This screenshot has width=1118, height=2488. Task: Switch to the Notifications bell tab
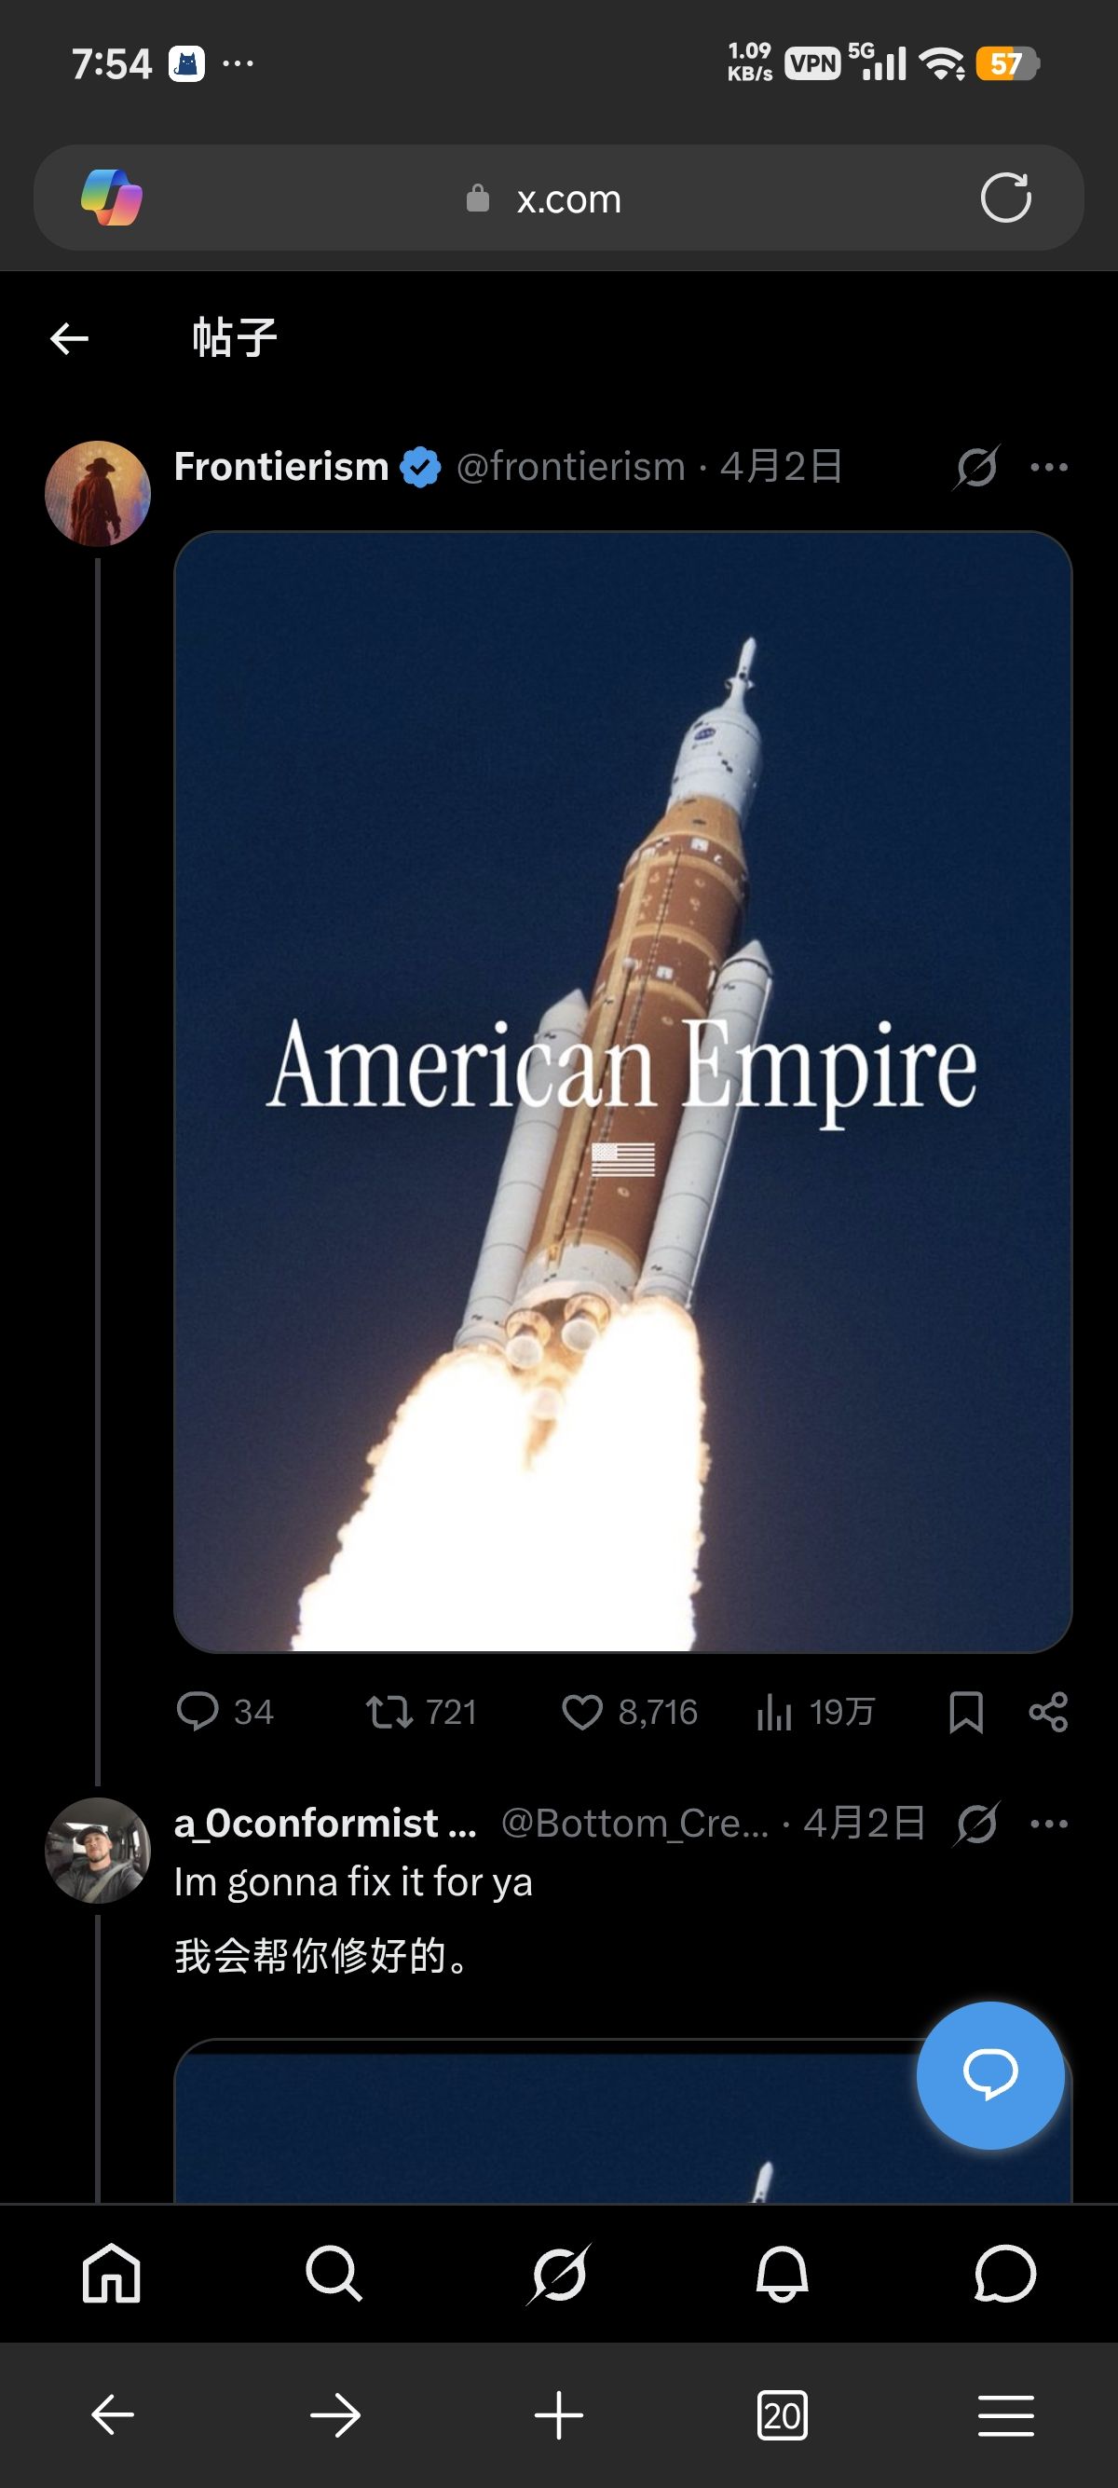tap(782, 2274)
